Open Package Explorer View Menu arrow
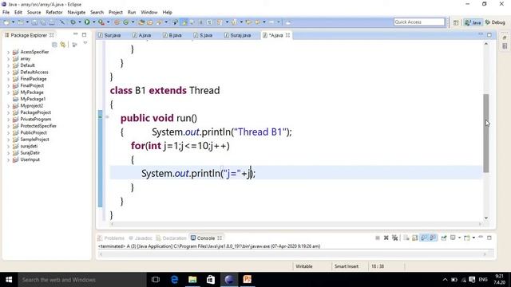511x287 pixels. coord(85,43)
